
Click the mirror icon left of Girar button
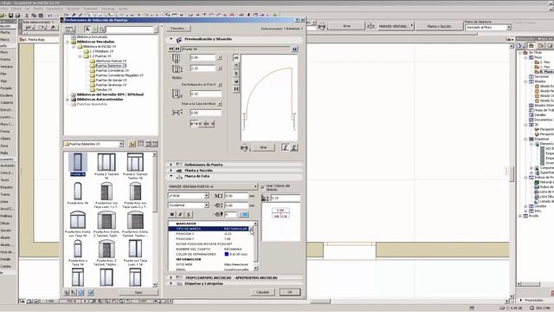click(x=244, y=147)
